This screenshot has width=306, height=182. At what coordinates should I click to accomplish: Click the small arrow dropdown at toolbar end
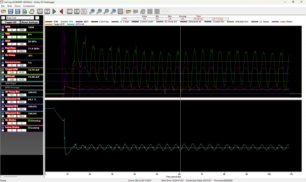(x=167, y=11)
